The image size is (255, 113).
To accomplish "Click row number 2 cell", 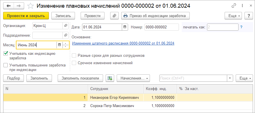I will (45, 106).
